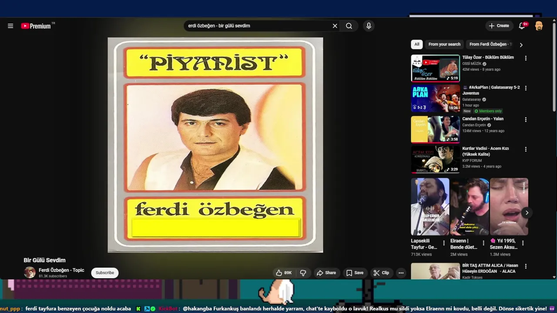Screen dimensions: 557x313
Task: Open the account avatar menu
Action: click(539, 26)
